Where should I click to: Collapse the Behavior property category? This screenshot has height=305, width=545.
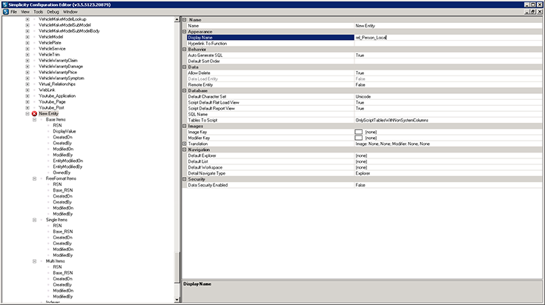(185, 50)
